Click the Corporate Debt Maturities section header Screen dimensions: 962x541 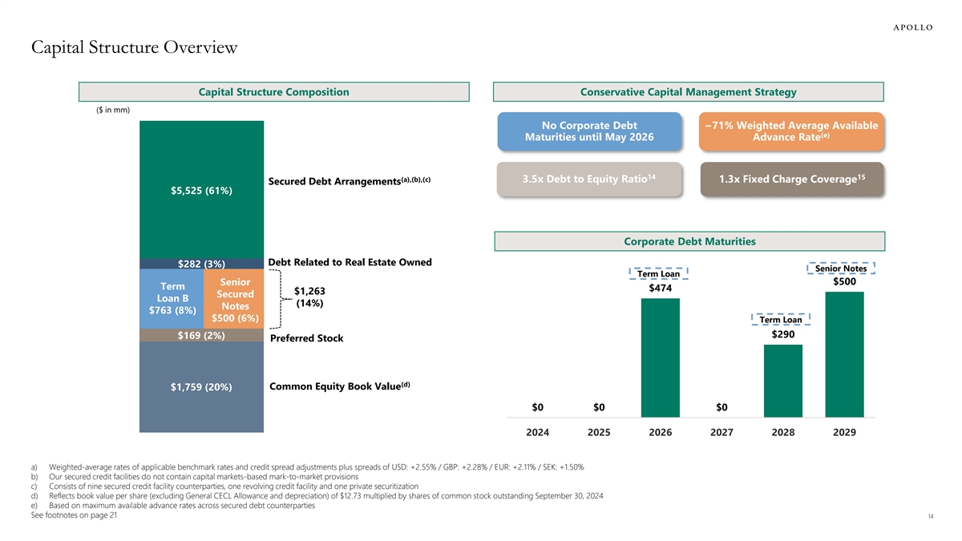689,241
